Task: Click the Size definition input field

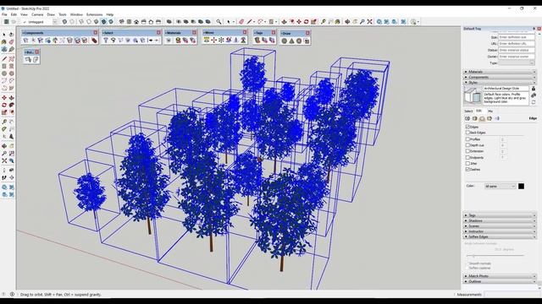Action: tap(517, 37)
